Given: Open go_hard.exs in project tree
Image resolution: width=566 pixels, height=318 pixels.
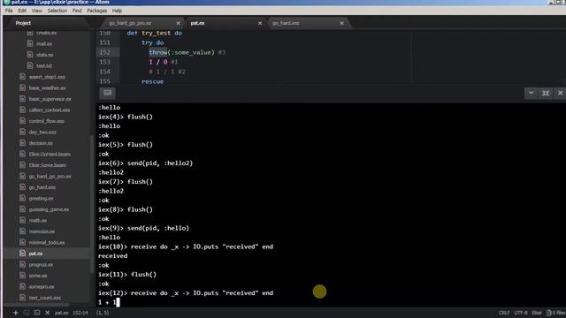Looking at the screenshot, I should tap(42, 187).
